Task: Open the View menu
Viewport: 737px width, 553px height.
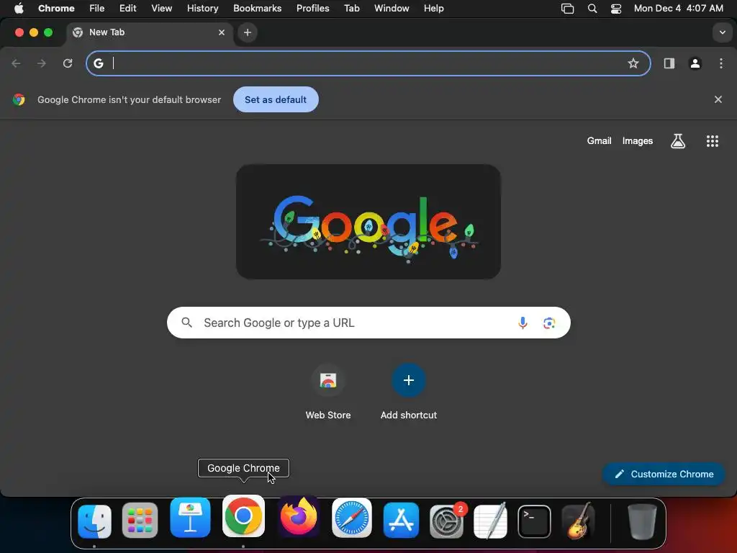Action: click(x=161, y=9)
